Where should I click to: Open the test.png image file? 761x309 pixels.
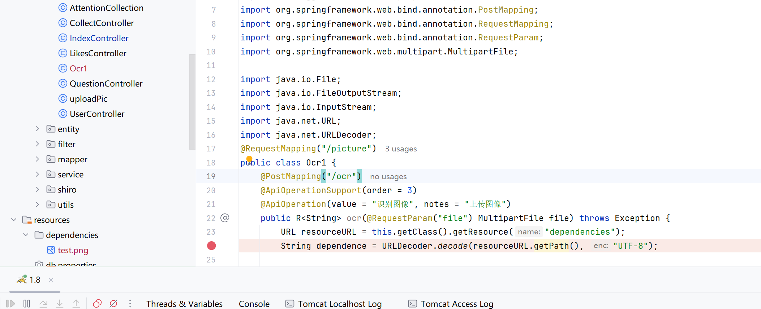[73, 250]
